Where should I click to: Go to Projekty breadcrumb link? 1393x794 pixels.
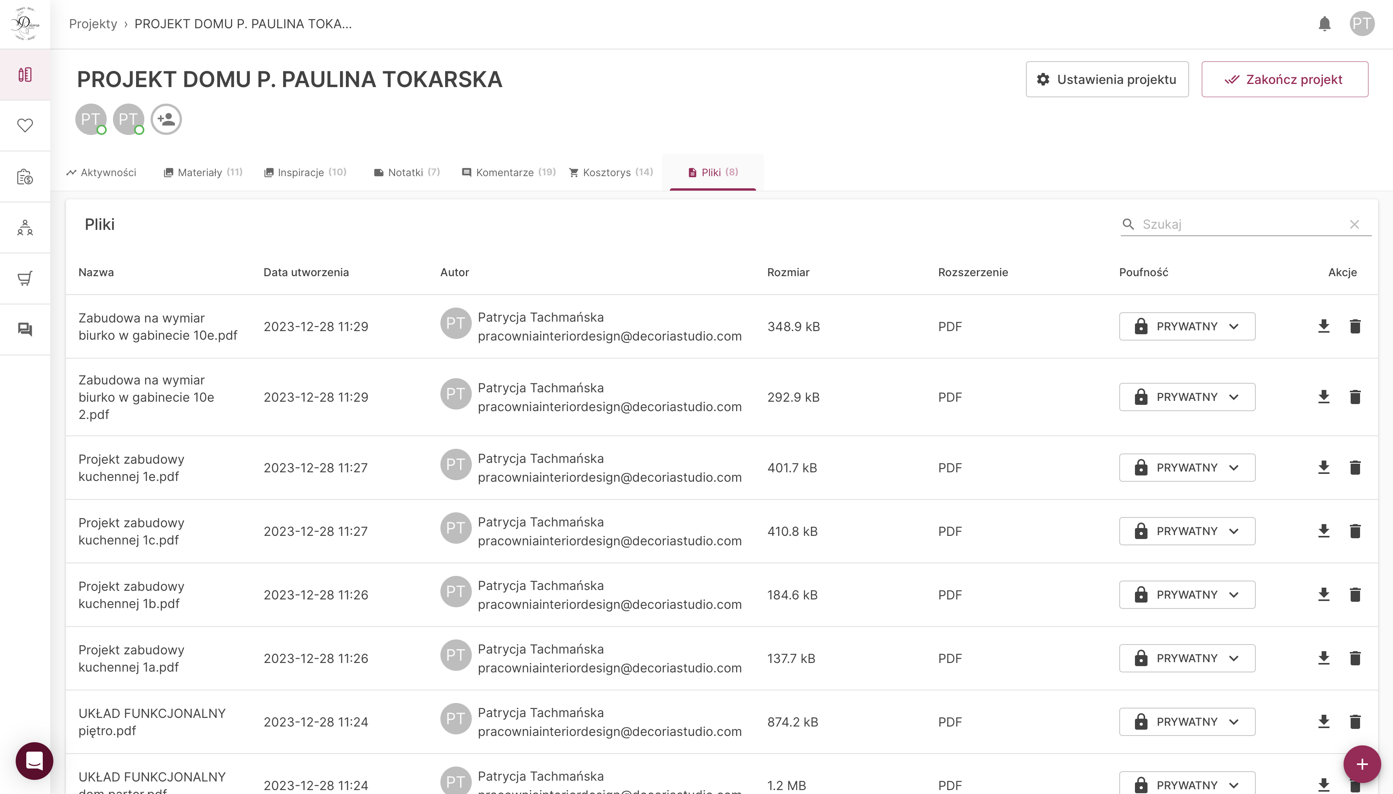(x=93, y=24)
